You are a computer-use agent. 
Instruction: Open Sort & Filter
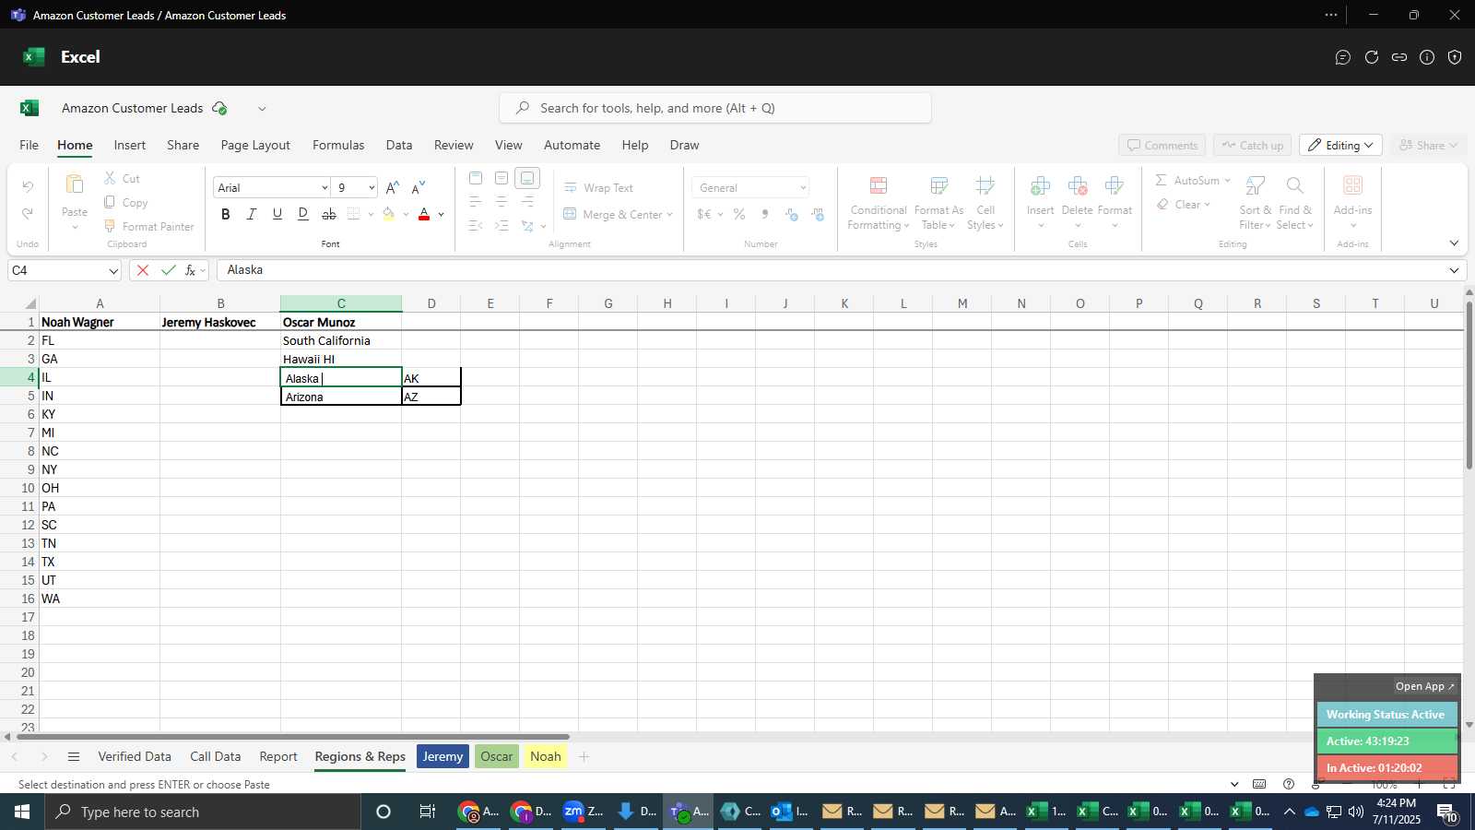tap(1255, 204)
